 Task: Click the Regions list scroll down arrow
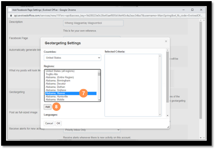(x=99, y=100)
